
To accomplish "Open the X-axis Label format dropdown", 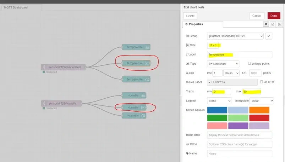I will 232,82.
